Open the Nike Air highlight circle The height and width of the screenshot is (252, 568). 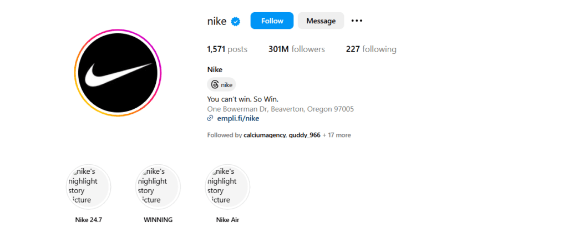click(x=227, y=187)
